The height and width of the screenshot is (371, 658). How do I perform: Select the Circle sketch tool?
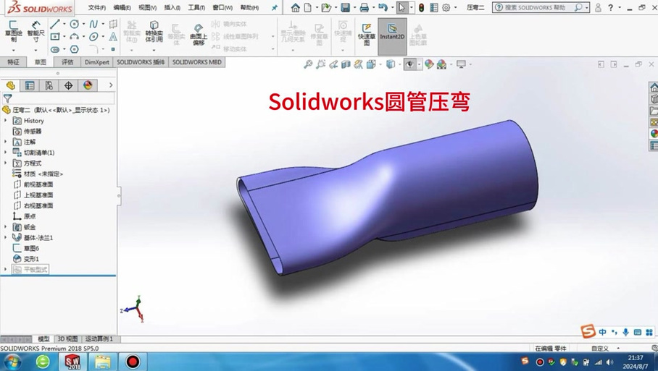(x=74, y=25)
